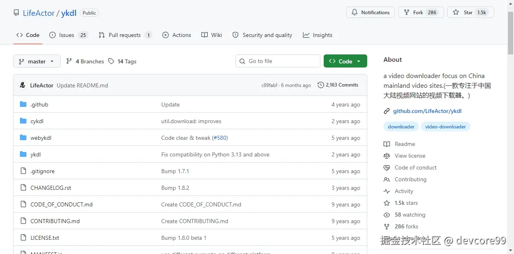
Task: Open the ykdl repository name link
Action: pos(69,13)
